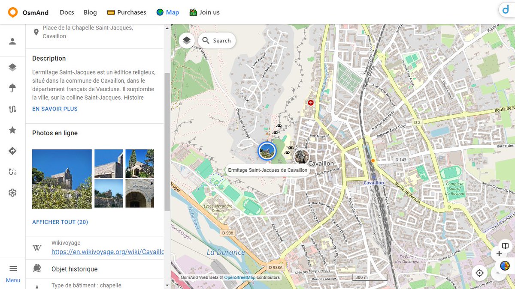
Task: Switch to the Docs page in top bar
Action: [x=67, y=12]
